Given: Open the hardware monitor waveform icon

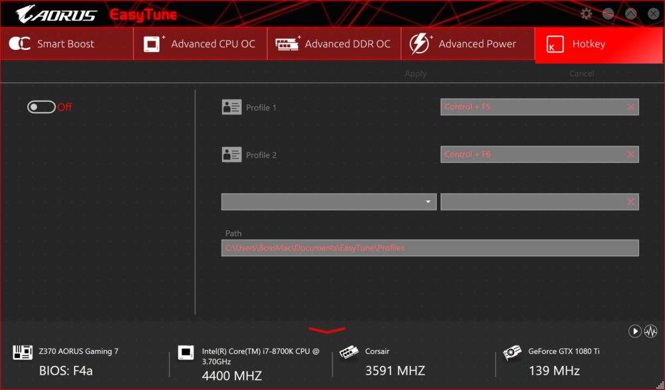Looking at the screenshot, I should point(650,331).
